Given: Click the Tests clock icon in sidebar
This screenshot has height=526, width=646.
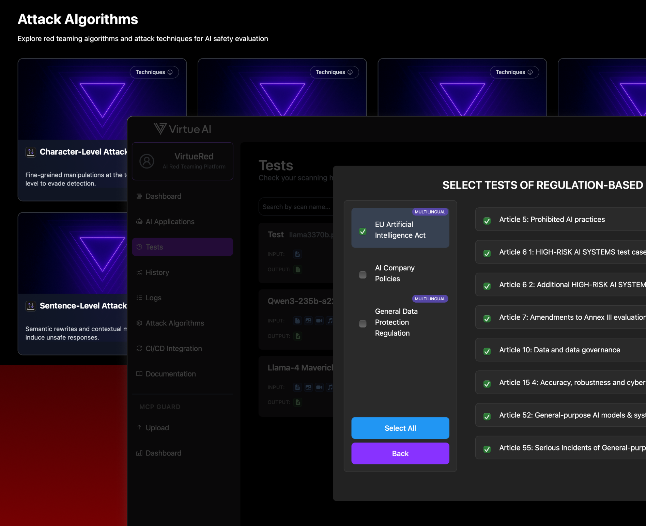Looking at the screenshot, I should (x=139, y=247).
